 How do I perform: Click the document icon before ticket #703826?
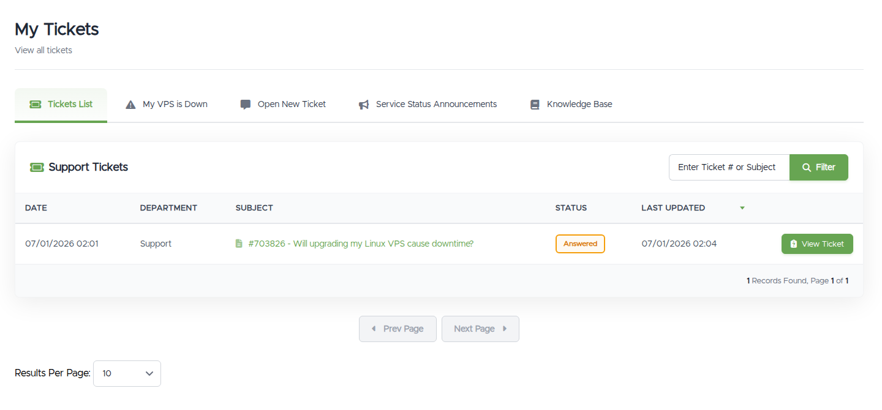tap(239, 244)
